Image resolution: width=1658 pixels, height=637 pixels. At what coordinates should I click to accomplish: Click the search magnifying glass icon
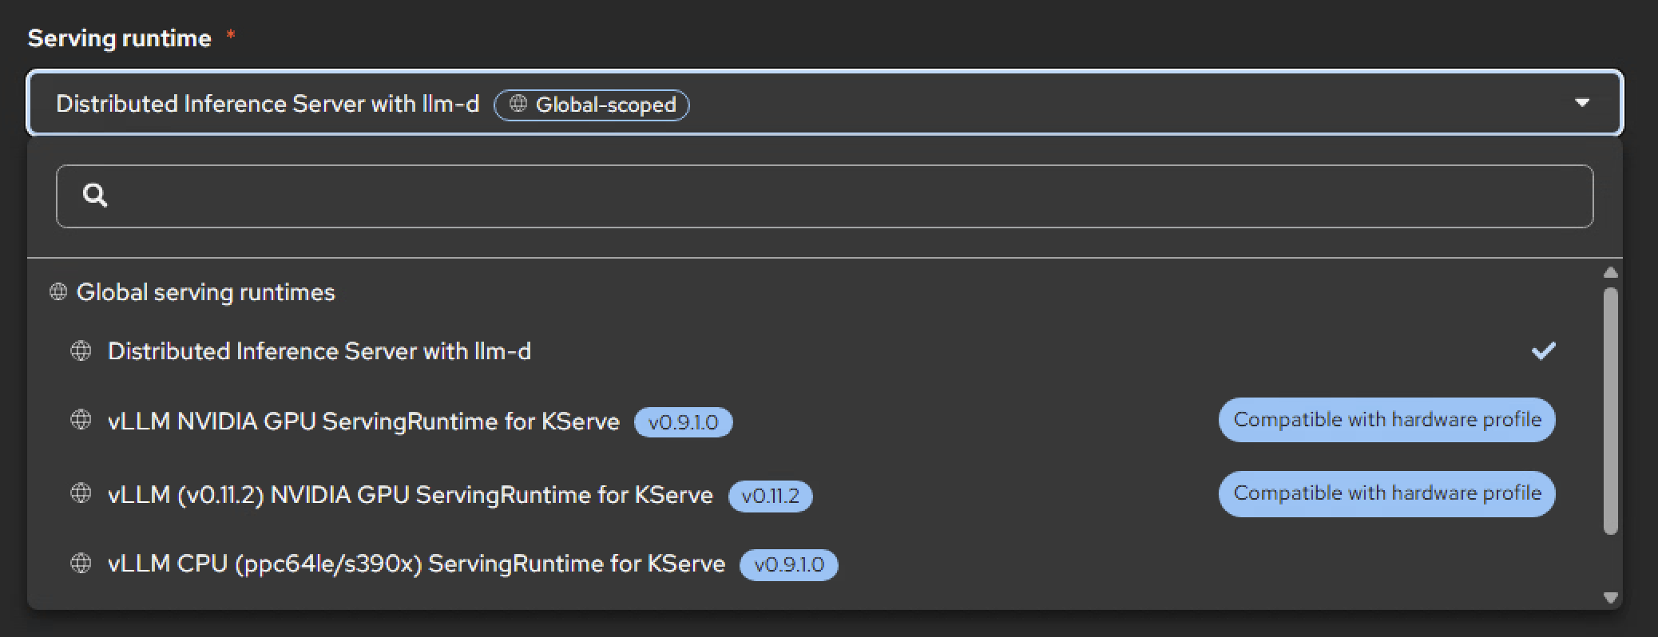[x=95, y=196]
